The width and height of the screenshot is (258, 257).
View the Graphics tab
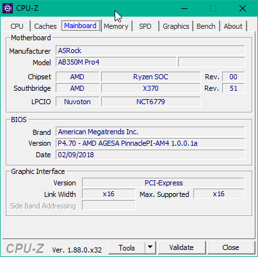click(x=176, y=26)
